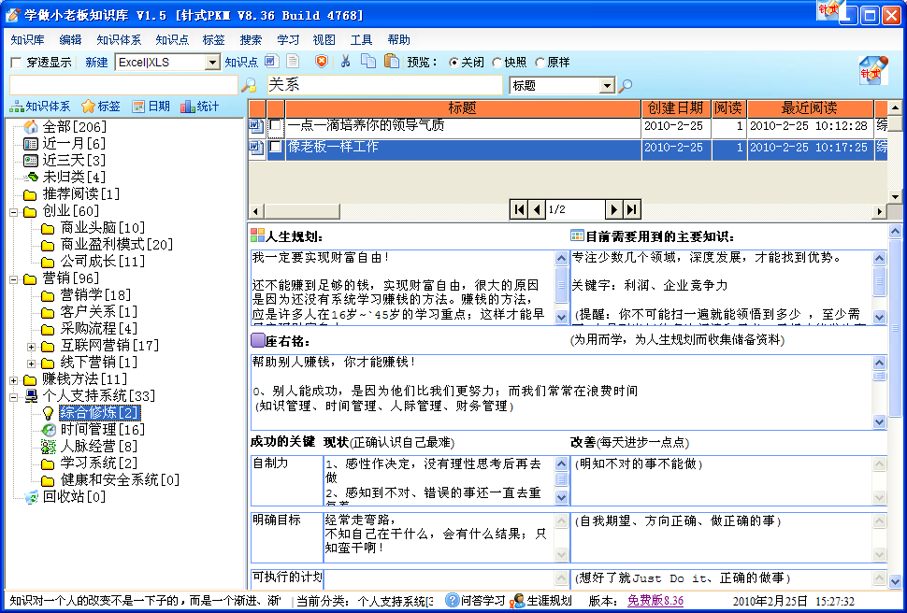Select the 快照 preview radio button
Screen dimensions: 907x613
[497, 63]
